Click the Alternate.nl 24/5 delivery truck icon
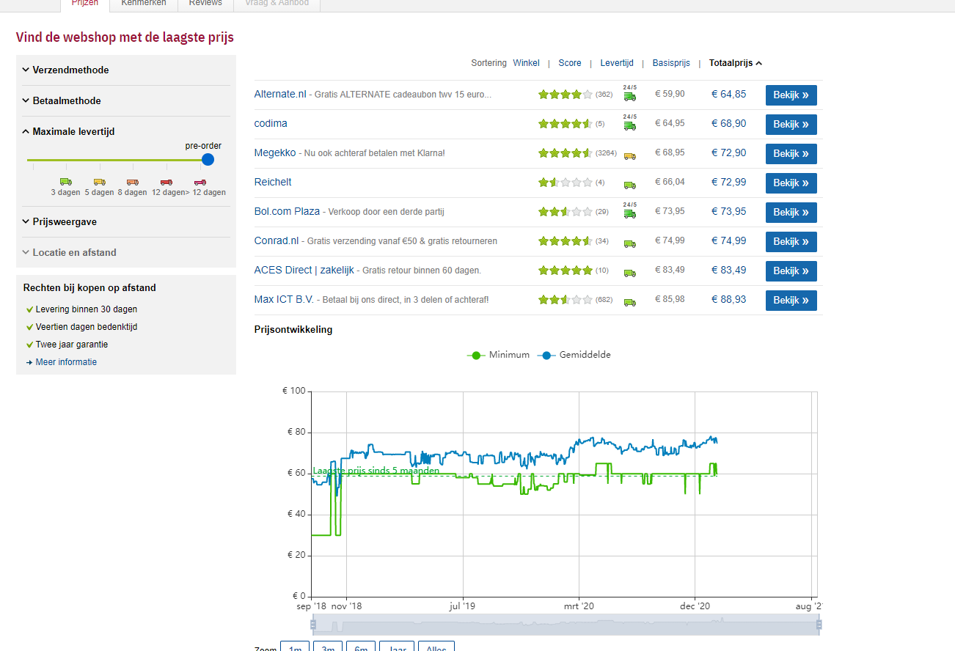This screenshot has width=955, height=651. [629, 95]
